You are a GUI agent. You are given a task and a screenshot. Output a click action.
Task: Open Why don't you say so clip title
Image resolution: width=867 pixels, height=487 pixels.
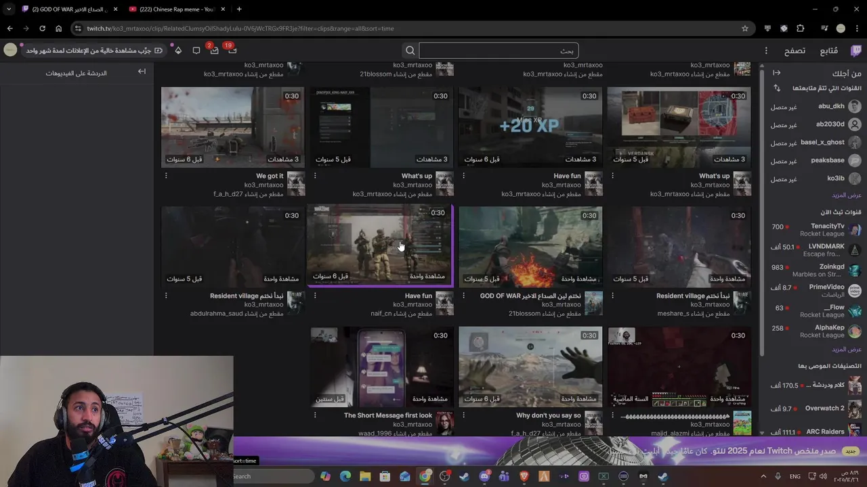[549, 415]
